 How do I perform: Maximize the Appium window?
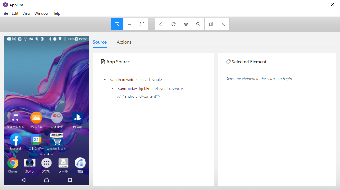tap(318, 5)
